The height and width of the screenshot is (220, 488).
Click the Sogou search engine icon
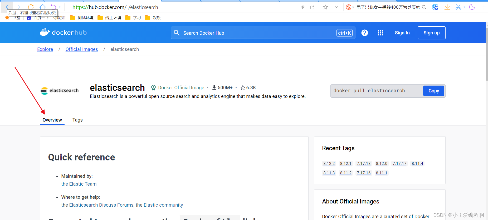coord(348,7)
